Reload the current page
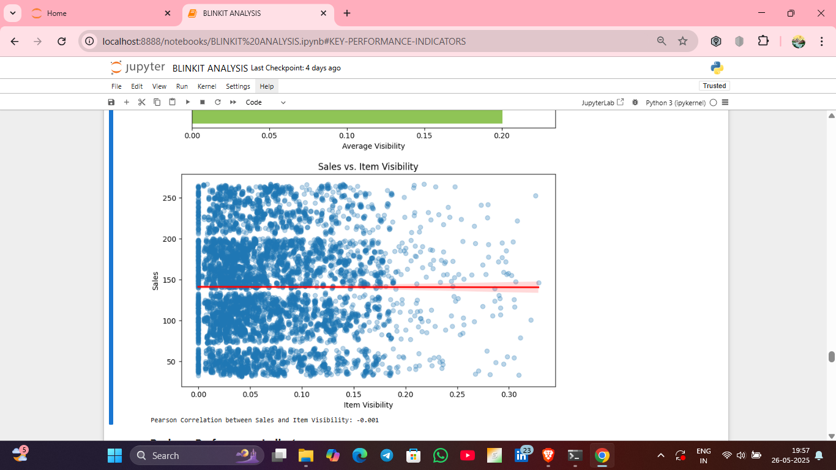The width and height of the screenshot is (836, 470). (61, 41)
